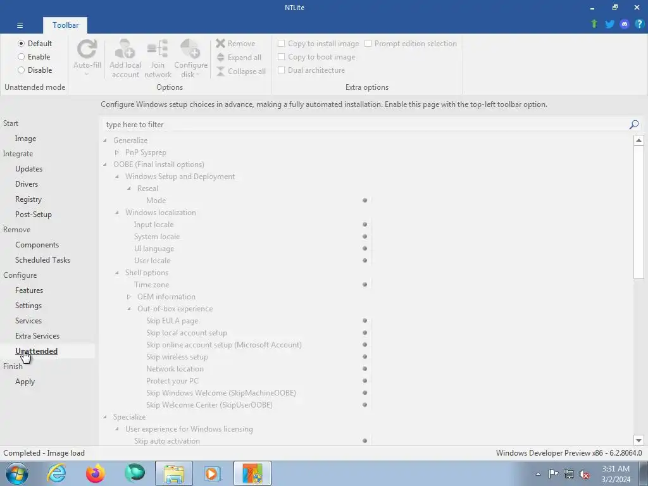Collapse OOBE (Final install options) node
Screen dimensions: 648x486
(105, 165)
